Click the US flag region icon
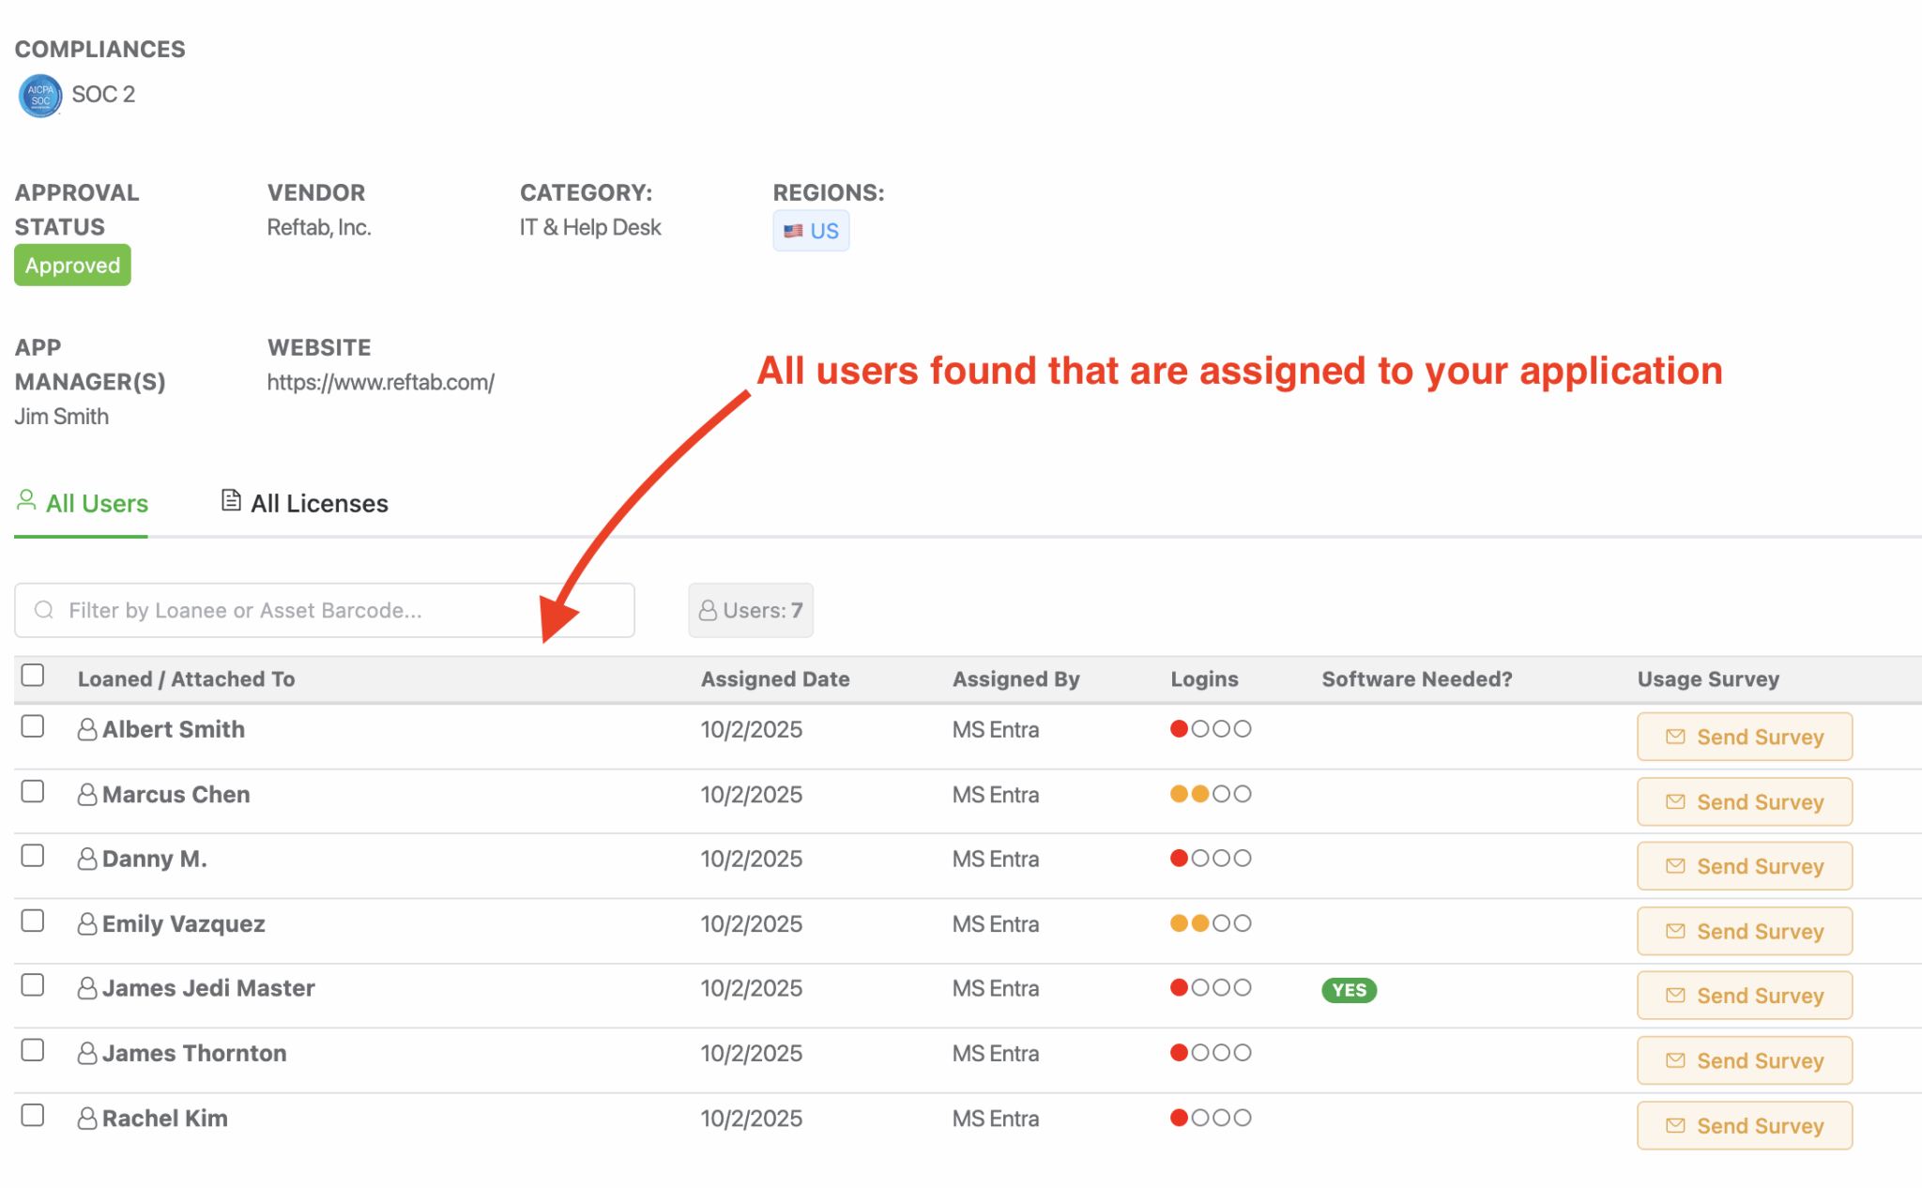This screenshot has height=1188, width=1922. coord(793,230)
